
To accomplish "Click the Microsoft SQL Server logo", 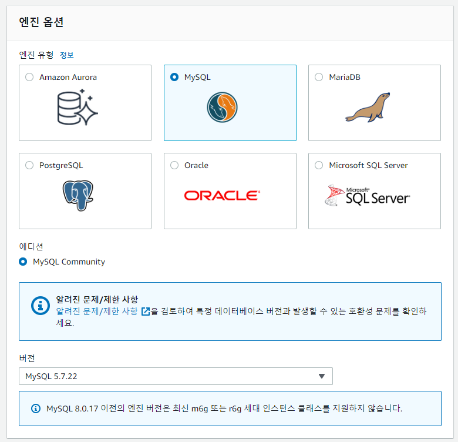I will point(367,195).
